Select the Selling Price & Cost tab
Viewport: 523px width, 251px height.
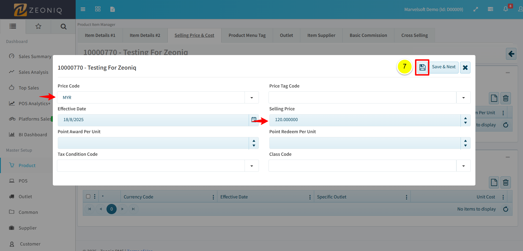click(x=195, y=36)
